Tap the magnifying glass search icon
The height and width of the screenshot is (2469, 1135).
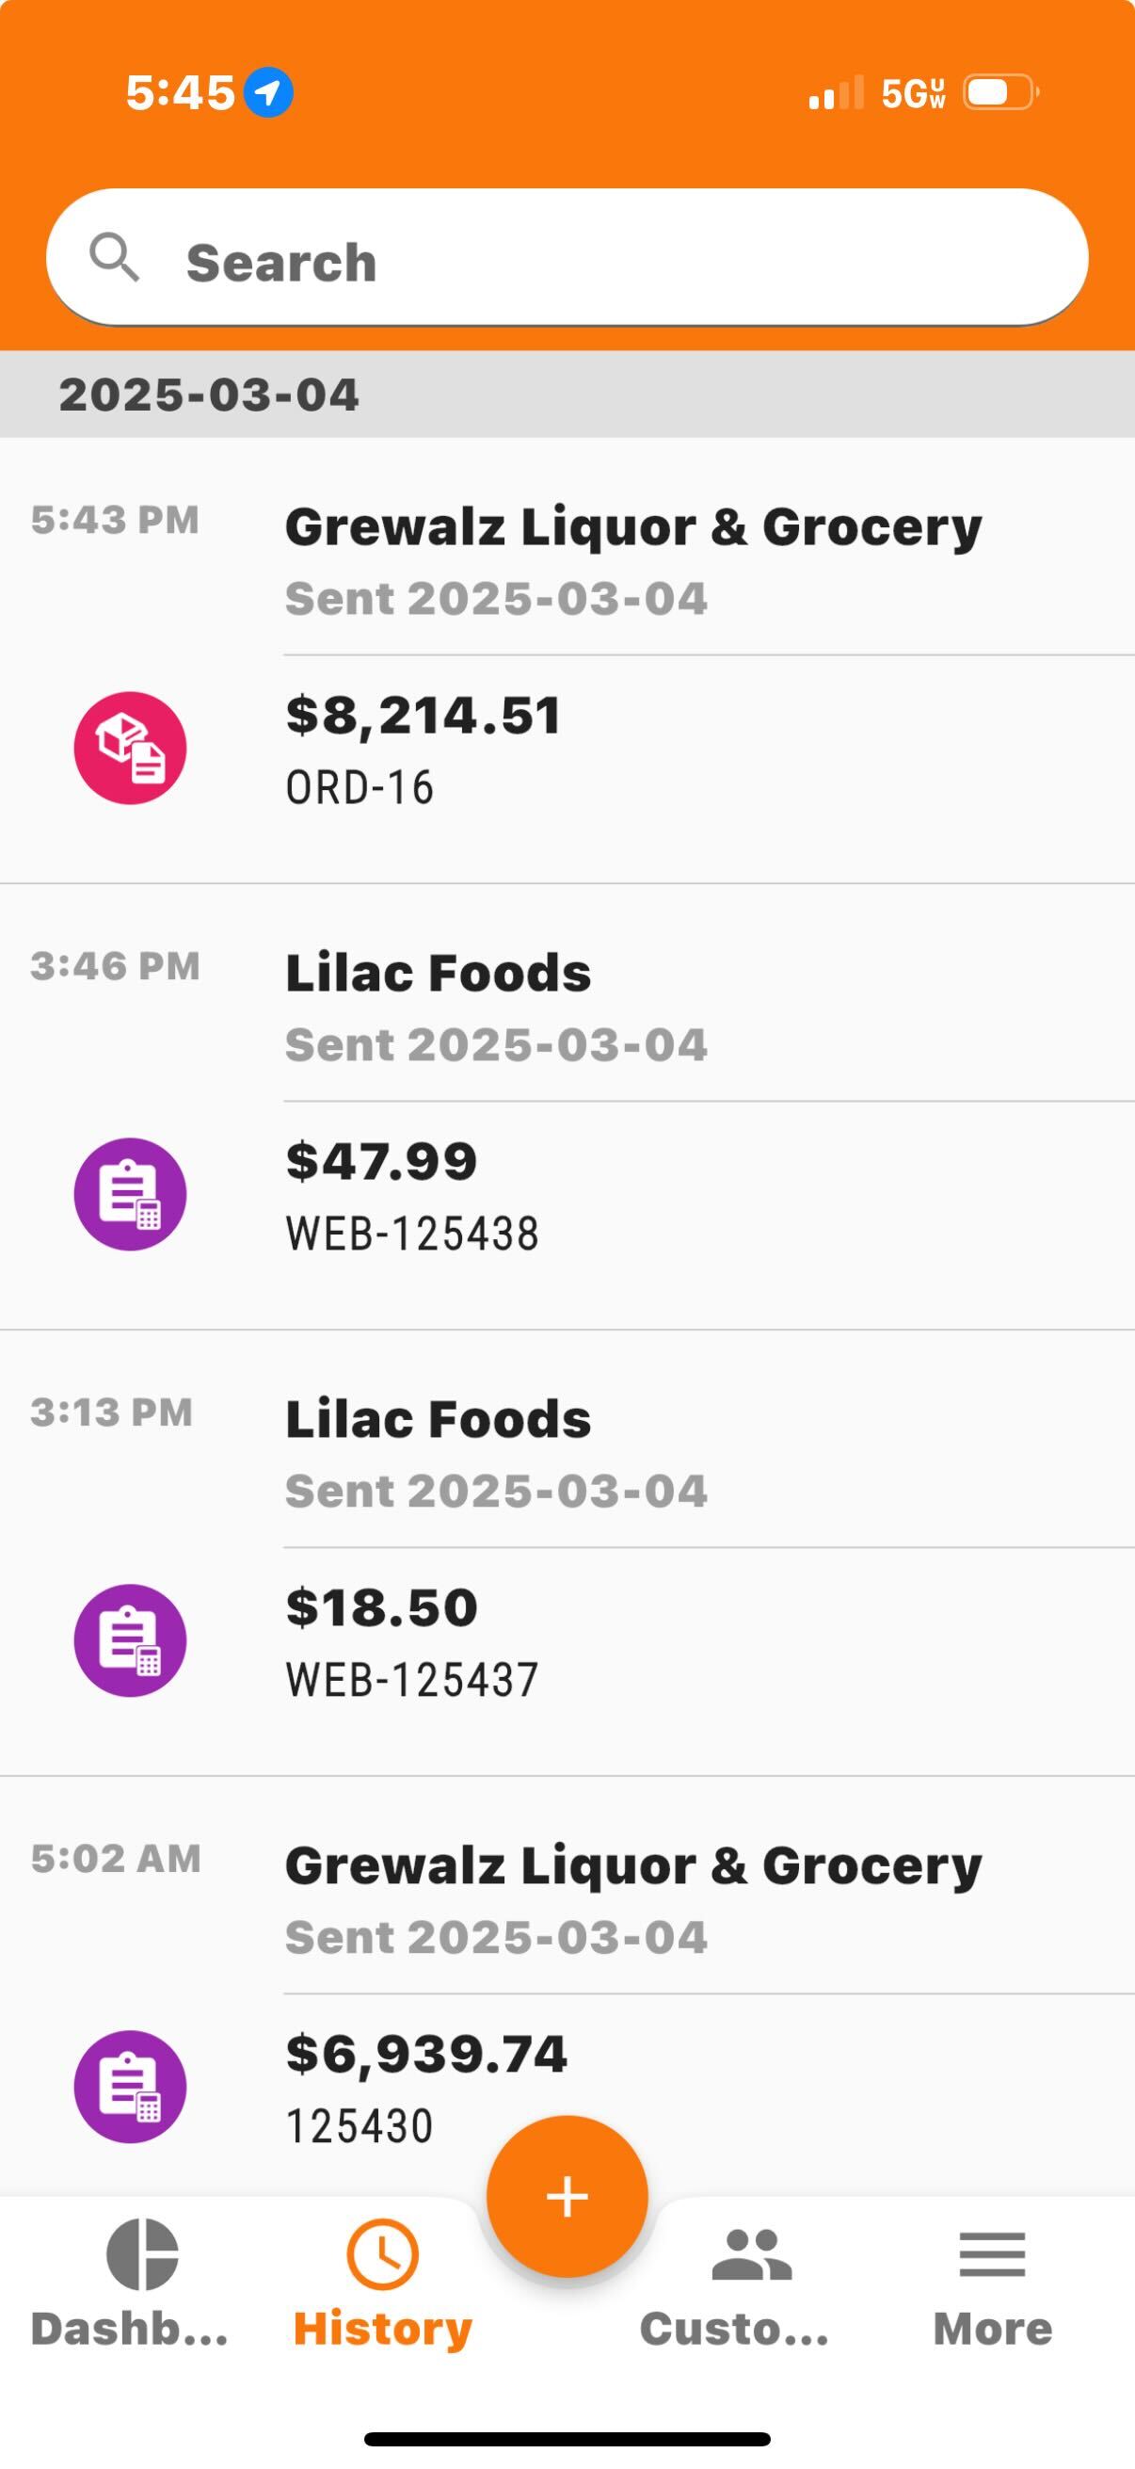click(114, 258)
